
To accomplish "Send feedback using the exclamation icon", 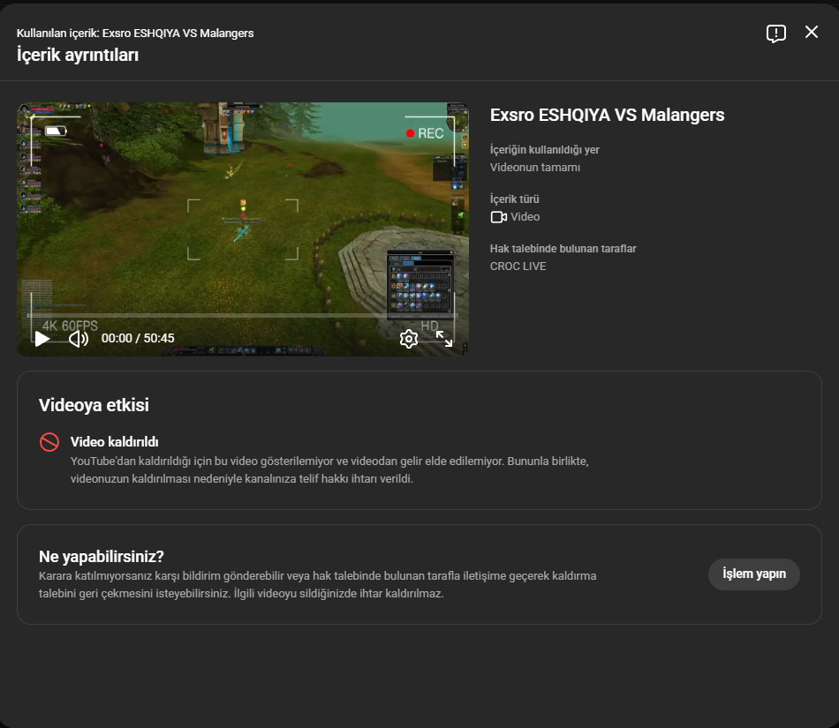I will click(776, 34).
